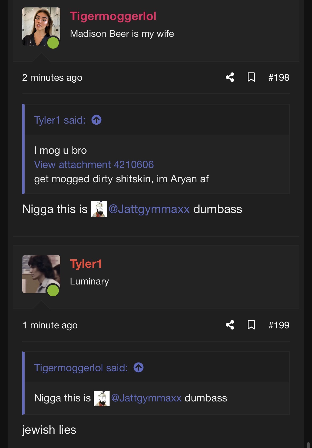The image size is (312, 448).
Task: Click the "Tigermoggerlol said:" quote header
Action: 81,368
